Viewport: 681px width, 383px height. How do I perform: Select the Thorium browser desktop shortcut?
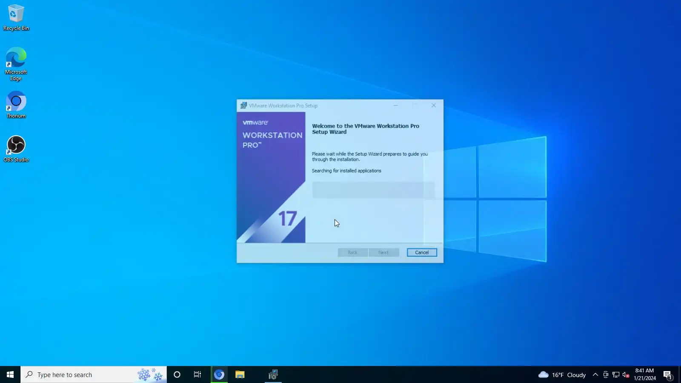pos(16,105)
